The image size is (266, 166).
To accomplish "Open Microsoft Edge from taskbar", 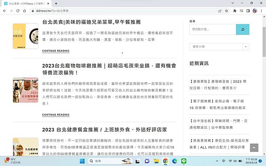I will point(175,161).
